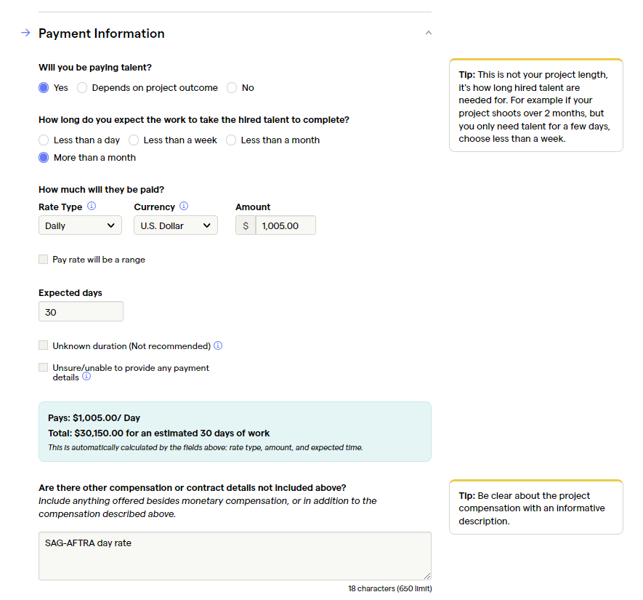The height and width of the screenshot is (600, 643).
Task: Click the Currency info icon
Action: click(184, 206)
